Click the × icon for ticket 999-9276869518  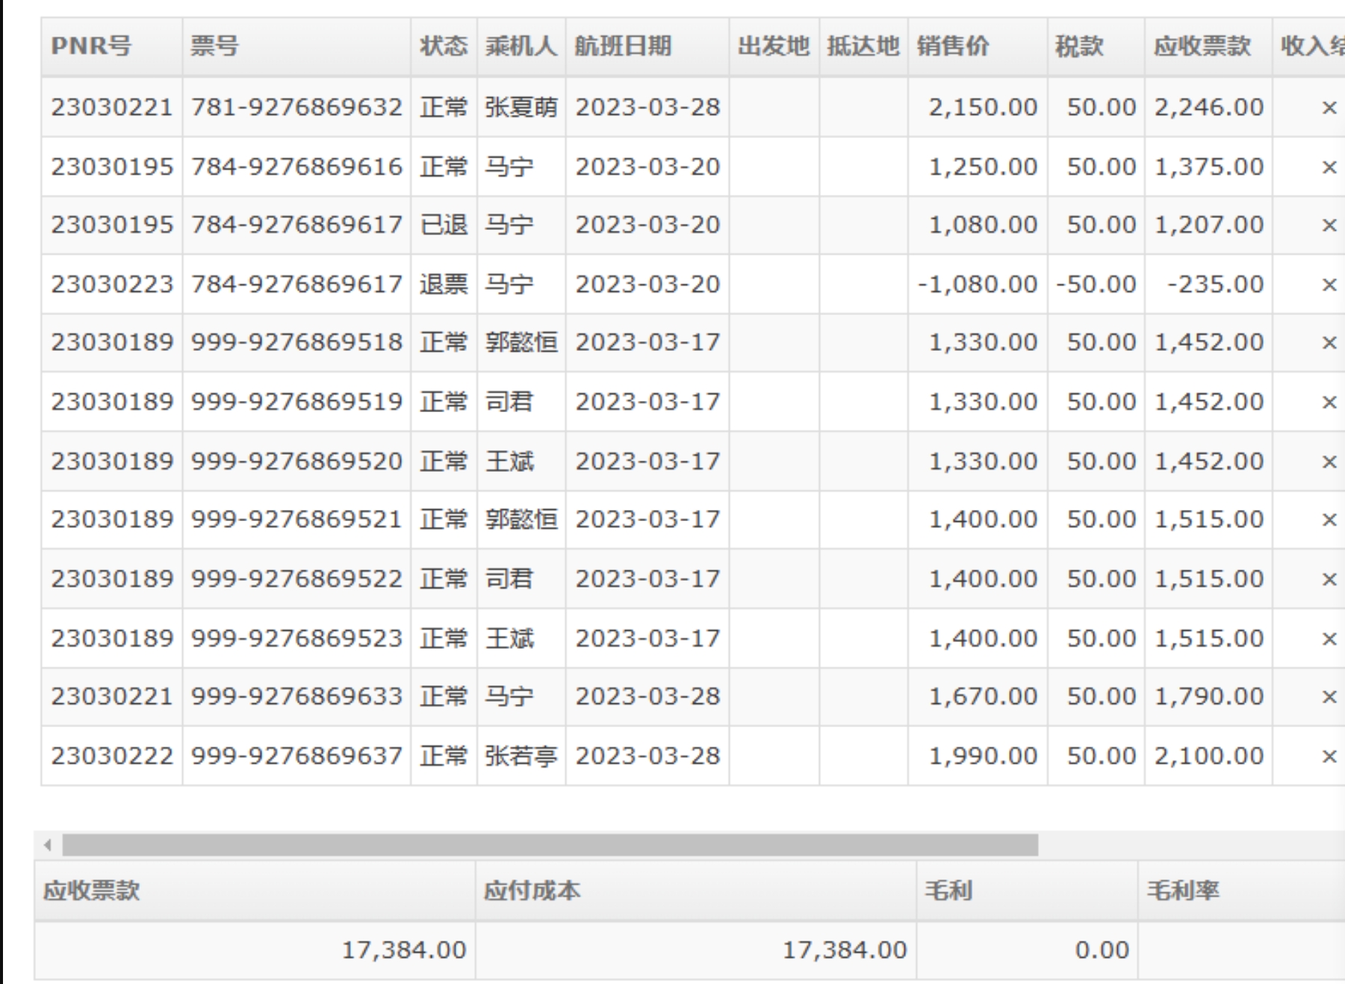(x=1329, y=343)
